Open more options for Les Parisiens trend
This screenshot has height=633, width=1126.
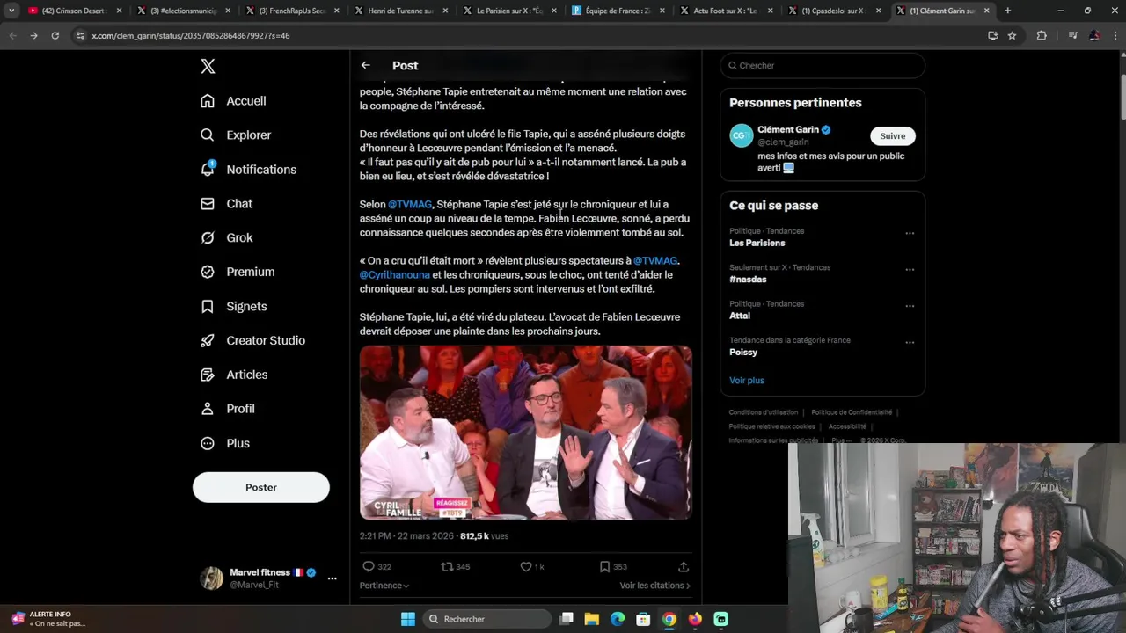coord(910,234)
